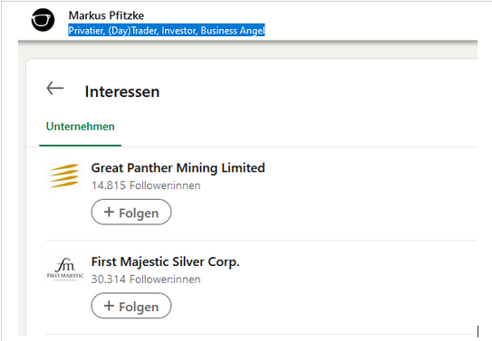Click the Markus Pfitzke profile name
The height and width of the screenshot is (341, 492).
click(106, 15)
